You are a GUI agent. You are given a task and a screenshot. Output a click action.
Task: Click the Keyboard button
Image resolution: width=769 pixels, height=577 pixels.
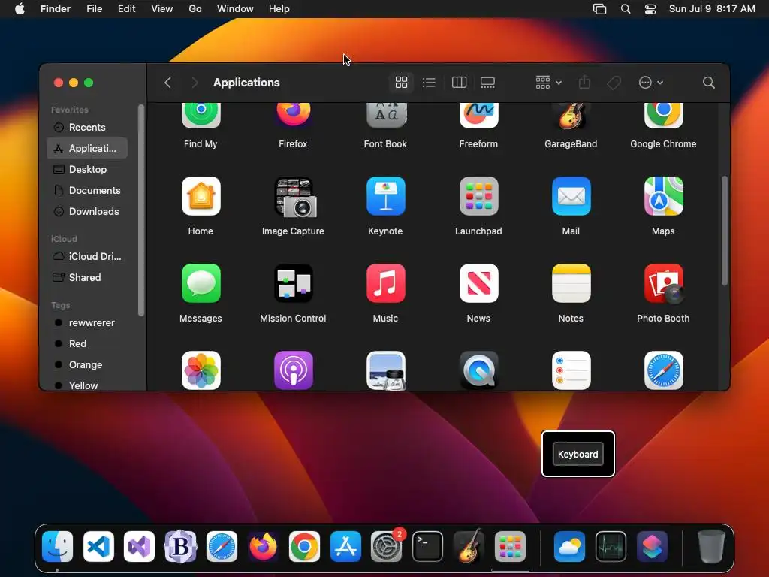578,454
